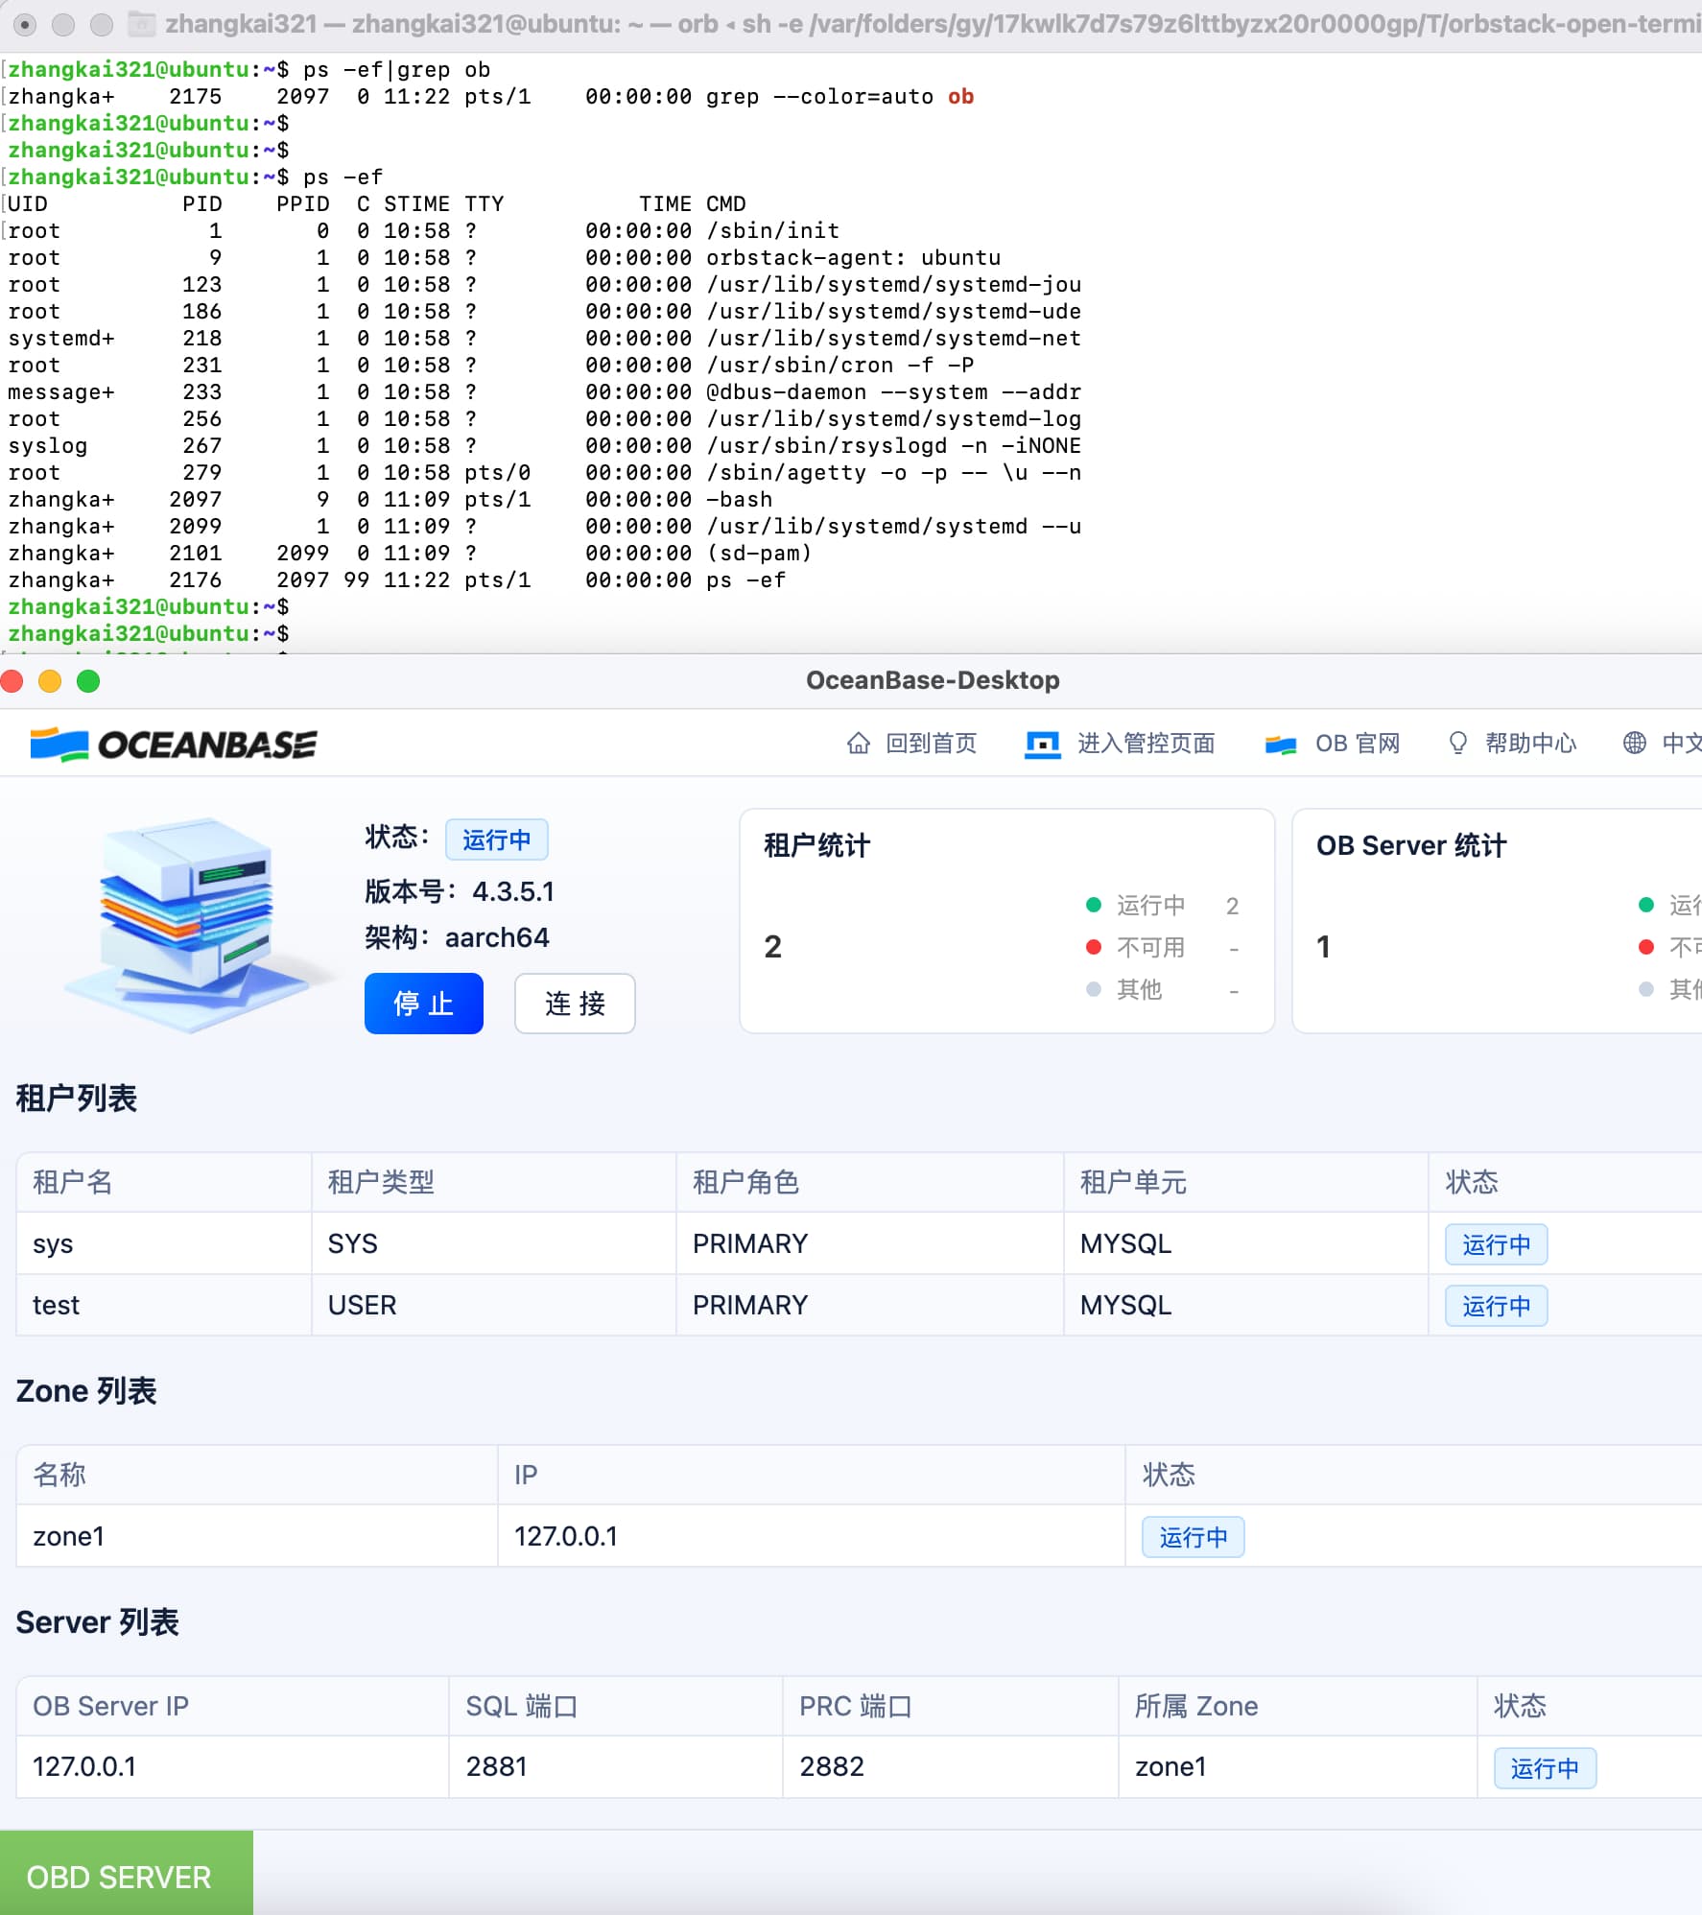Open 帮助中心 in navigation
The image size is (1702, 1915).
[1531, 744]
